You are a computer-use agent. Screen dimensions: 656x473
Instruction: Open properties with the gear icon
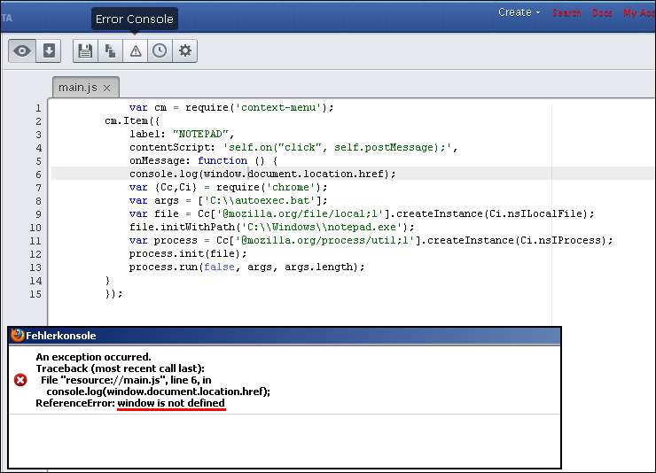click(184, 51)
